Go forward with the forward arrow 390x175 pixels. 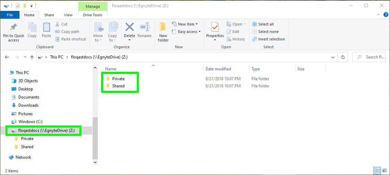[17, 57]
